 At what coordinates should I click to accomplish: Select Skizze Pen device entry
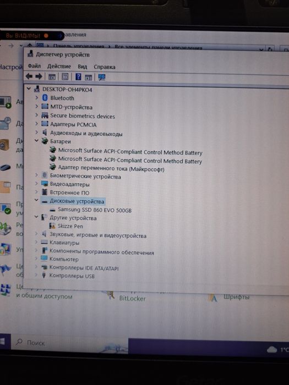70,226
